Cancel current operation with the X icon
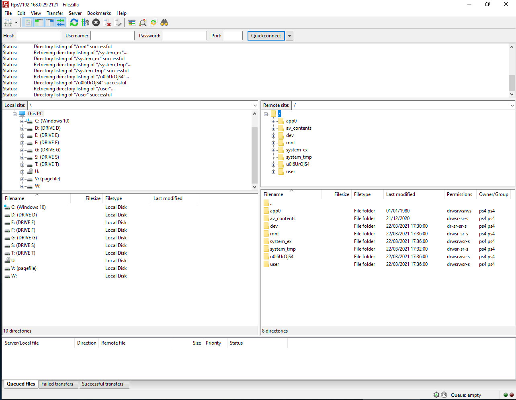This screenshot has width=516, height=400. click(x=96, y=23)
